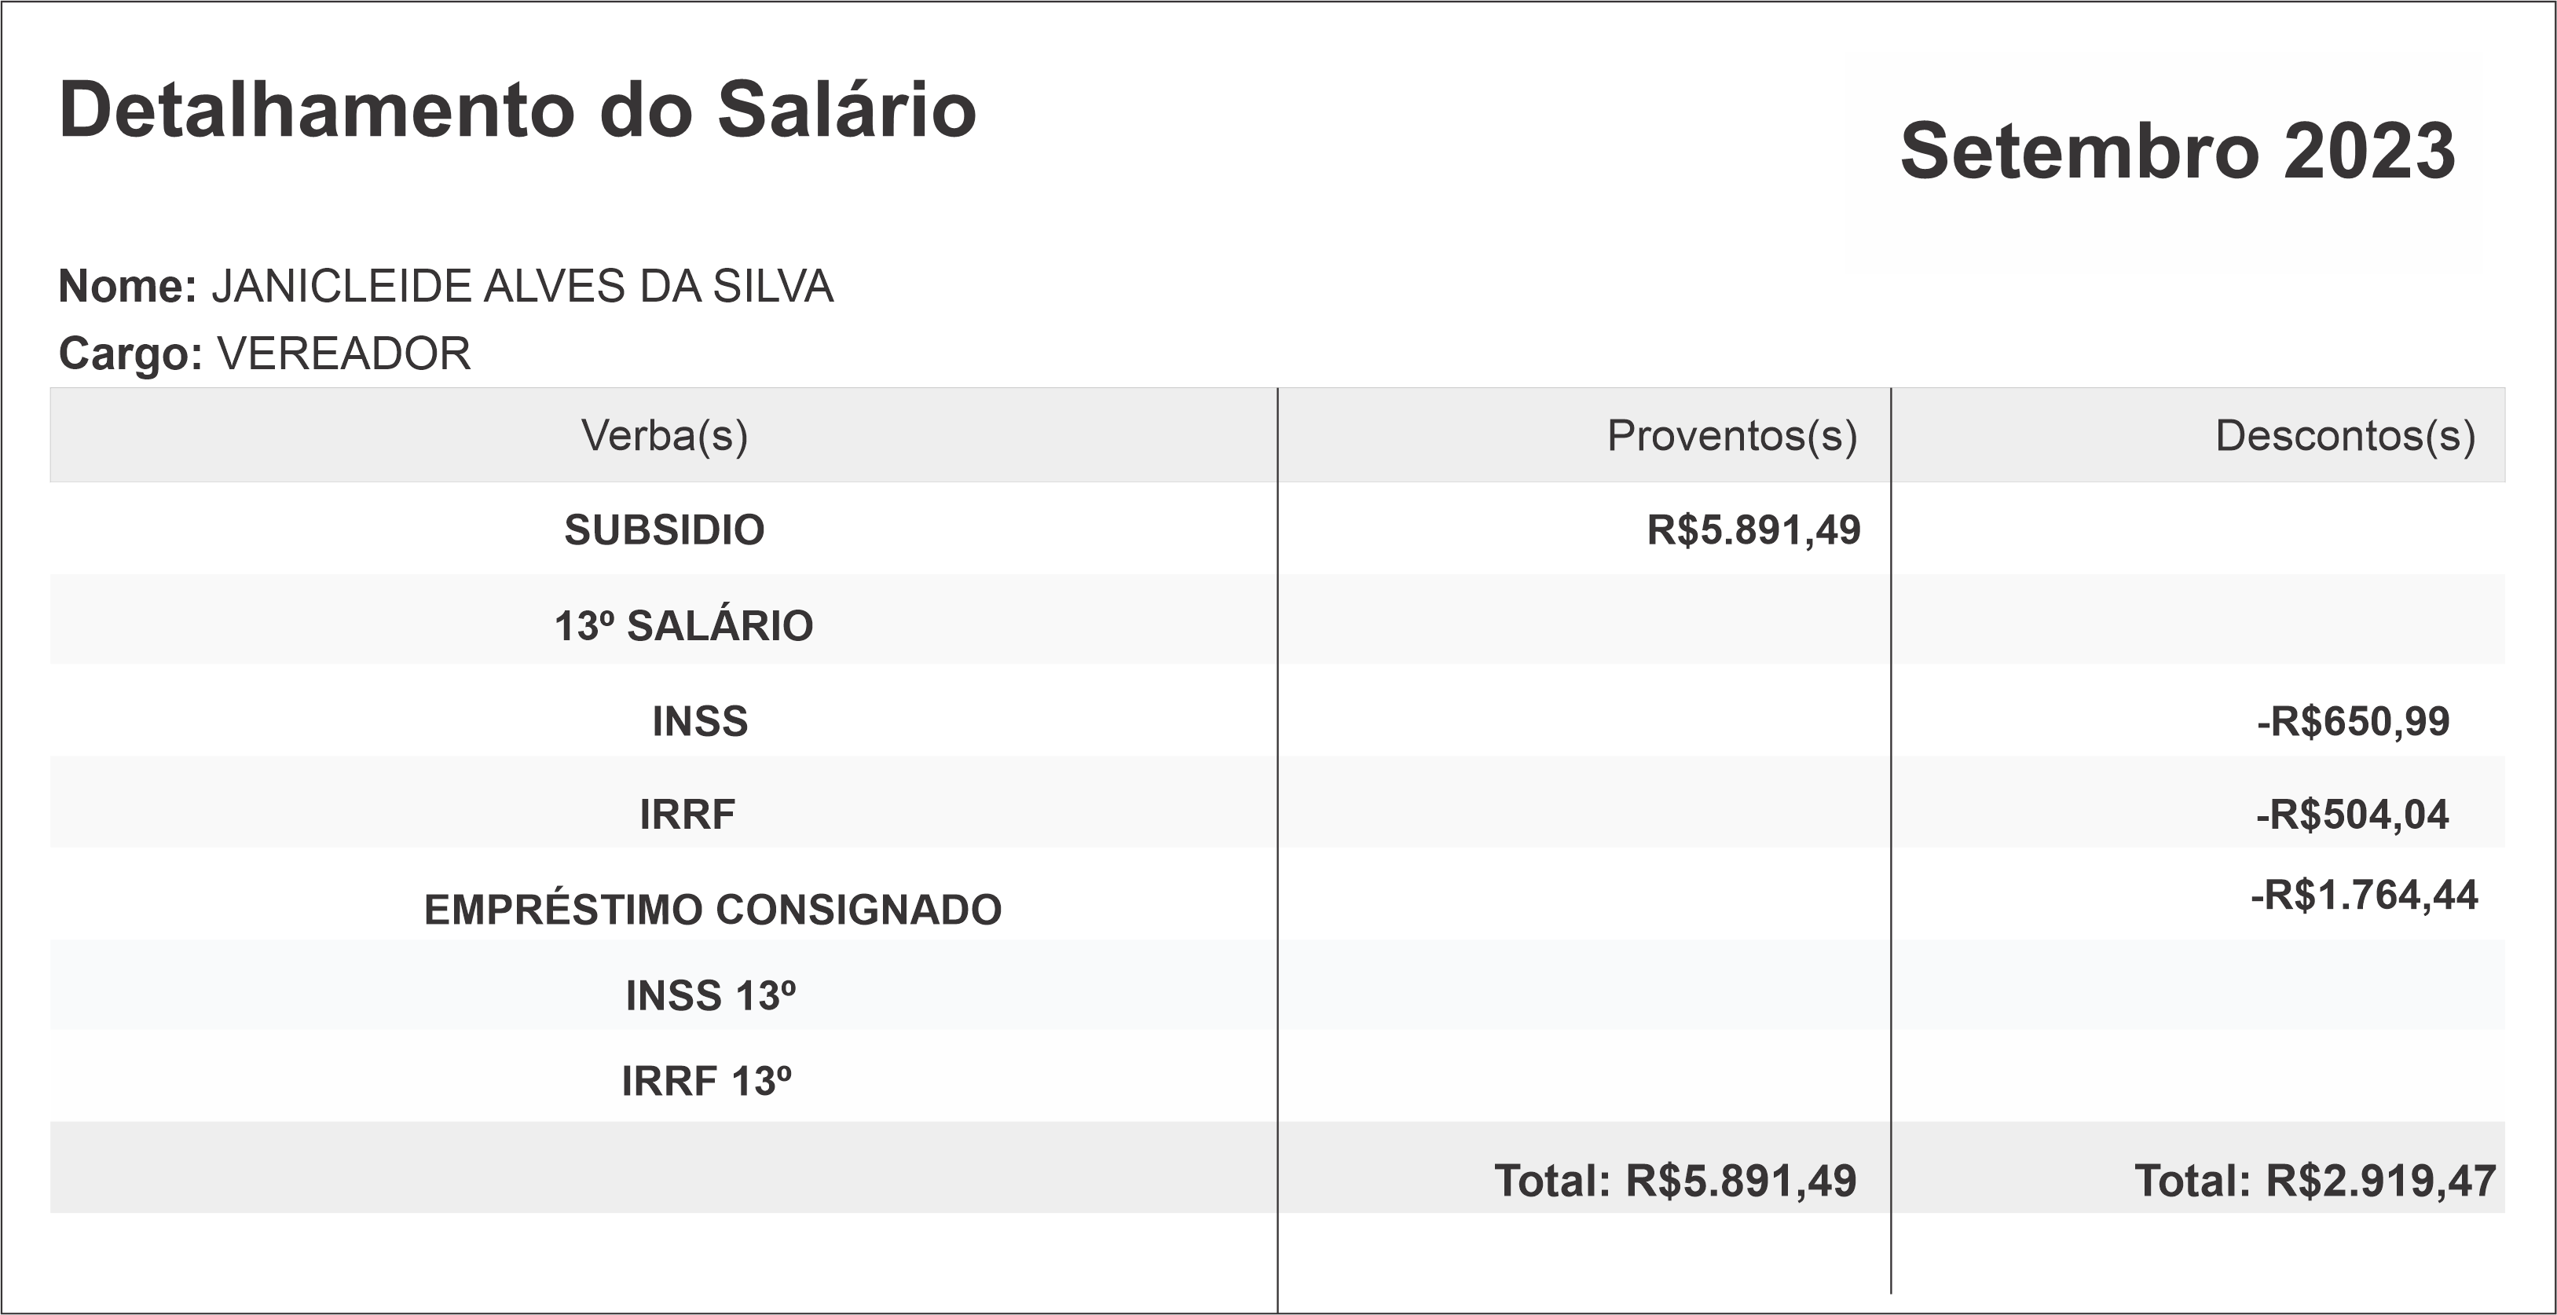Click the IRRF discount value -R$504,04
The image size is (2557, 1315).
(2351, 815)
